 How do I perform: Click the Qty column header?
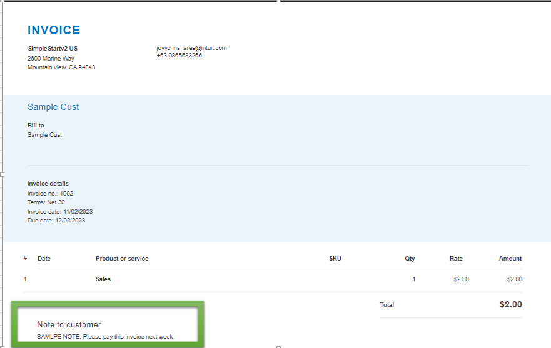click(x=410, y=259)
